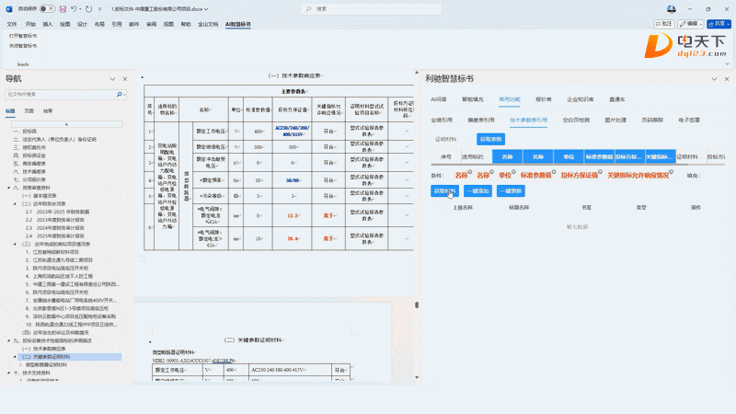Collapse the (二) 近年财务状况表 heading
The width and height of the screenshot is (736, 414).
click(15, 204)
